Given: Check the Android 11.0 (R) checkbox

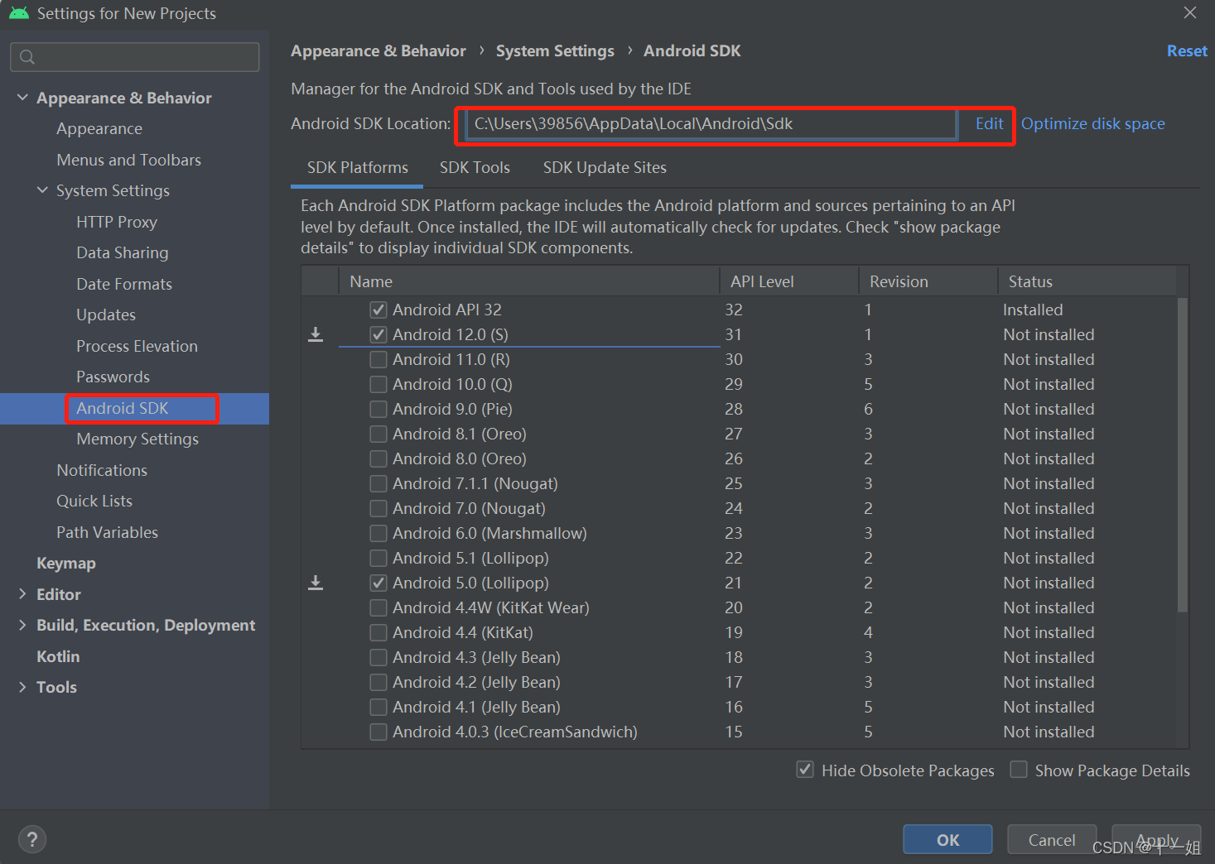Looking at the screenshot, I should pos(378,359).
